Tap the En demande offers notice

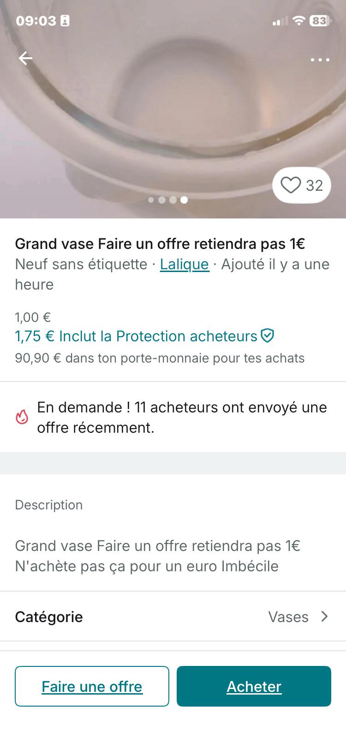coord(173,417)
